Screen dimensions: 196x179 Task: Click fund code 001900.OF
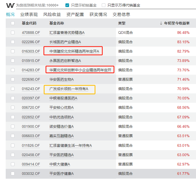click(x=31, y=126)
